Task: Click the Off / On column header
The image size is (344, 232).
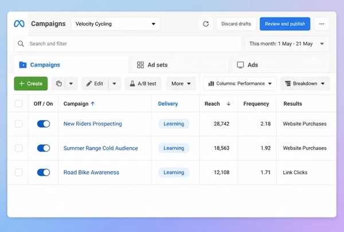Action: [43, 104]
